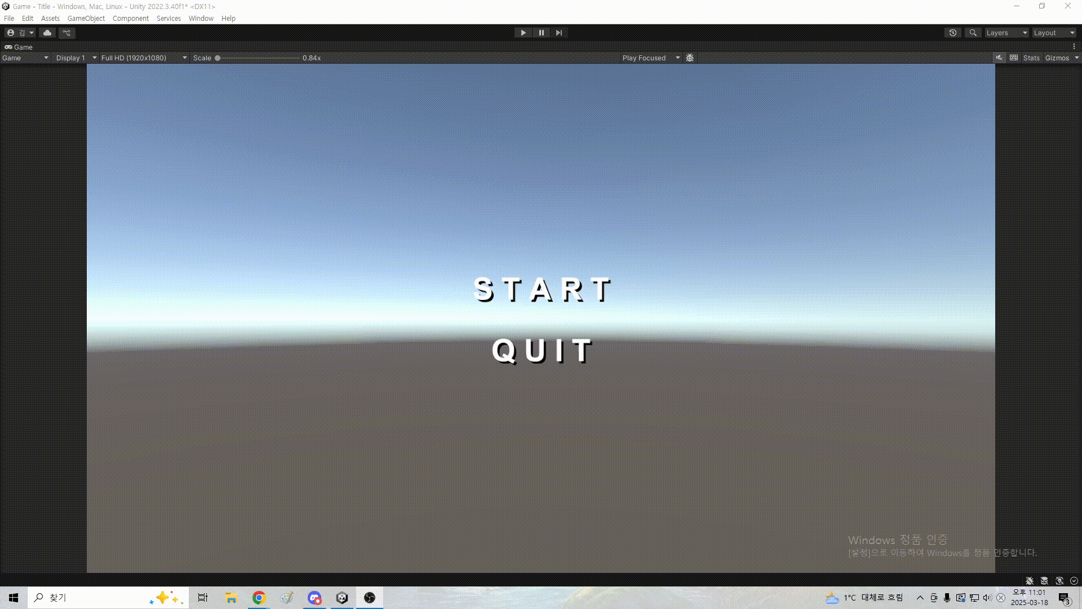This screenshot has height=609, width=1082.
Task: Click the Scale slider handle
Action: [x=218, y=58]
